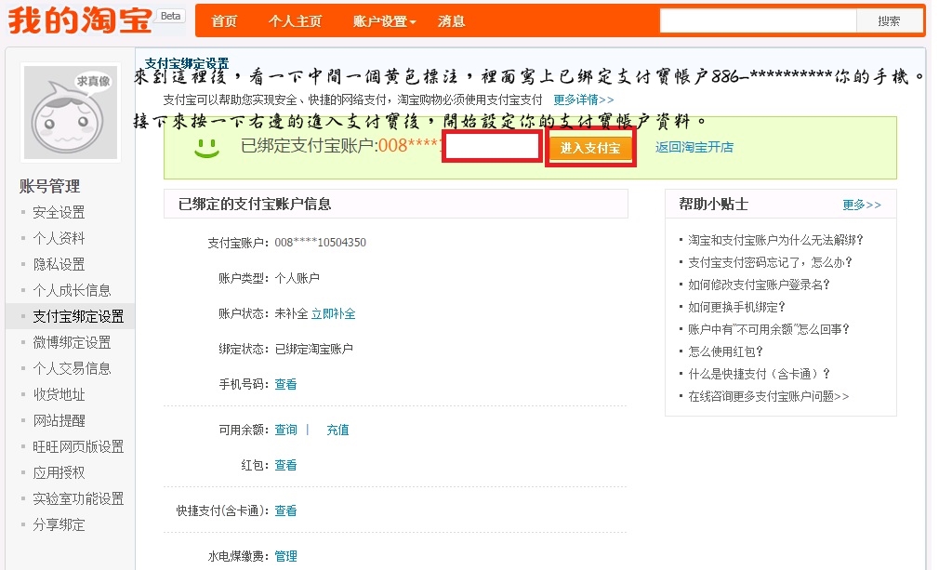Image resolution: width=952 pixels, height=570 pixels.
Task: Go to 个人主页 in the top navigation
Action: 295,21
